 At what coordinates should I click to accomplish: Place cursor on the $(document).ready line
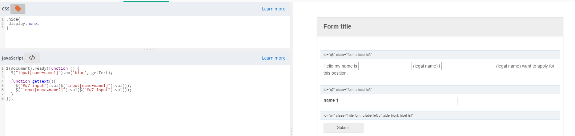click(42, 68)
